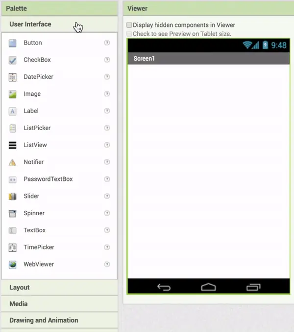Click the ListPicker component icon
The height and width of the screenshot is (332, 294).
pos(13,128)
